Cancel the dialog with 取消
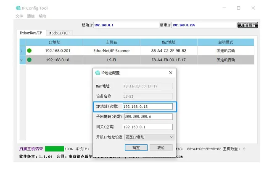Viewport: 277px width, 172px height. click(x=161, y=148)
